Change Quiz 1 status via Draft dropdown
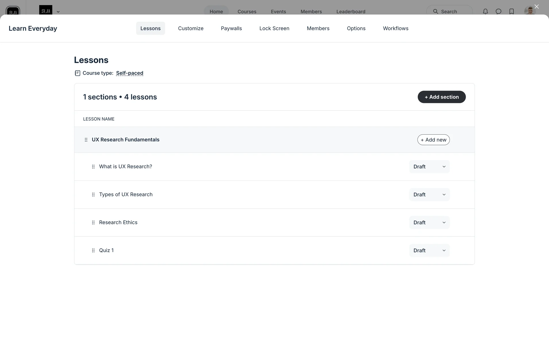The image size is (549, 343). point(429,250)
